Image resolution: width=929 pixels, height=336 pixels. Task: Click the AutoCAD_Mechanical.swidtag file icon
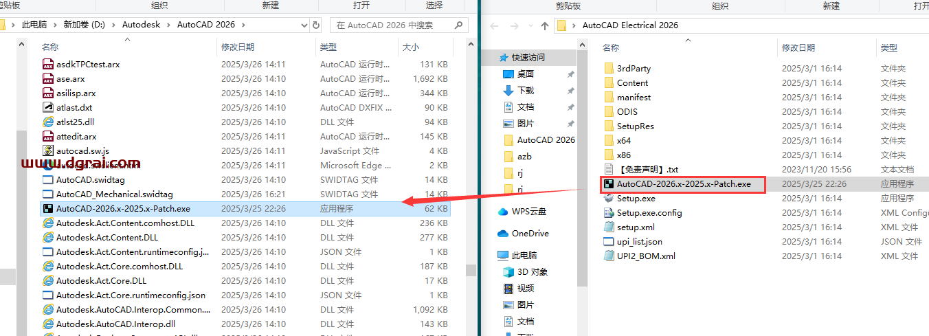point(48,194)
